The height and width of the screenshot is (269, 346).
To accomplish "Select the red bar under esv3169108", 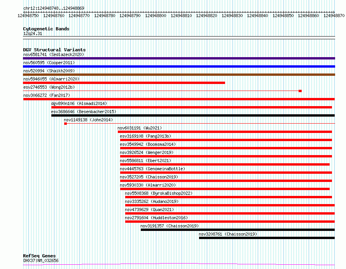I will pyautogui.click(x=226, y=140).
